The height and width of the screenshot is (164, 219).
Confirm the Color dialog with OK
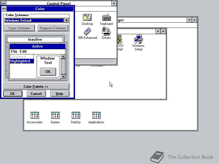coord(13,93)
